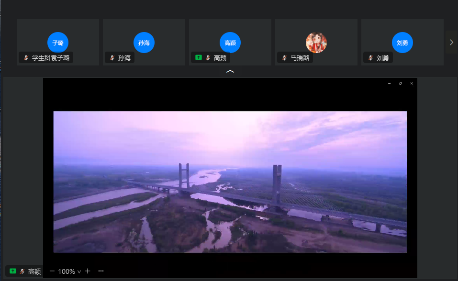Open the three-dot more options menu
This screenshot has height=281, width=458.
coord(101,271)
